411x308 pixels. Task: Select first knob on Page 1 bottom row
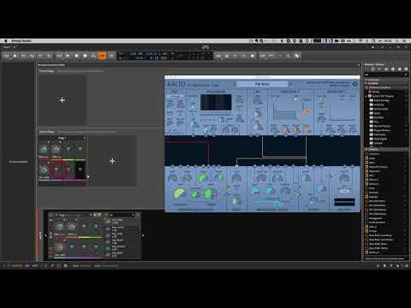click(44, 170)
